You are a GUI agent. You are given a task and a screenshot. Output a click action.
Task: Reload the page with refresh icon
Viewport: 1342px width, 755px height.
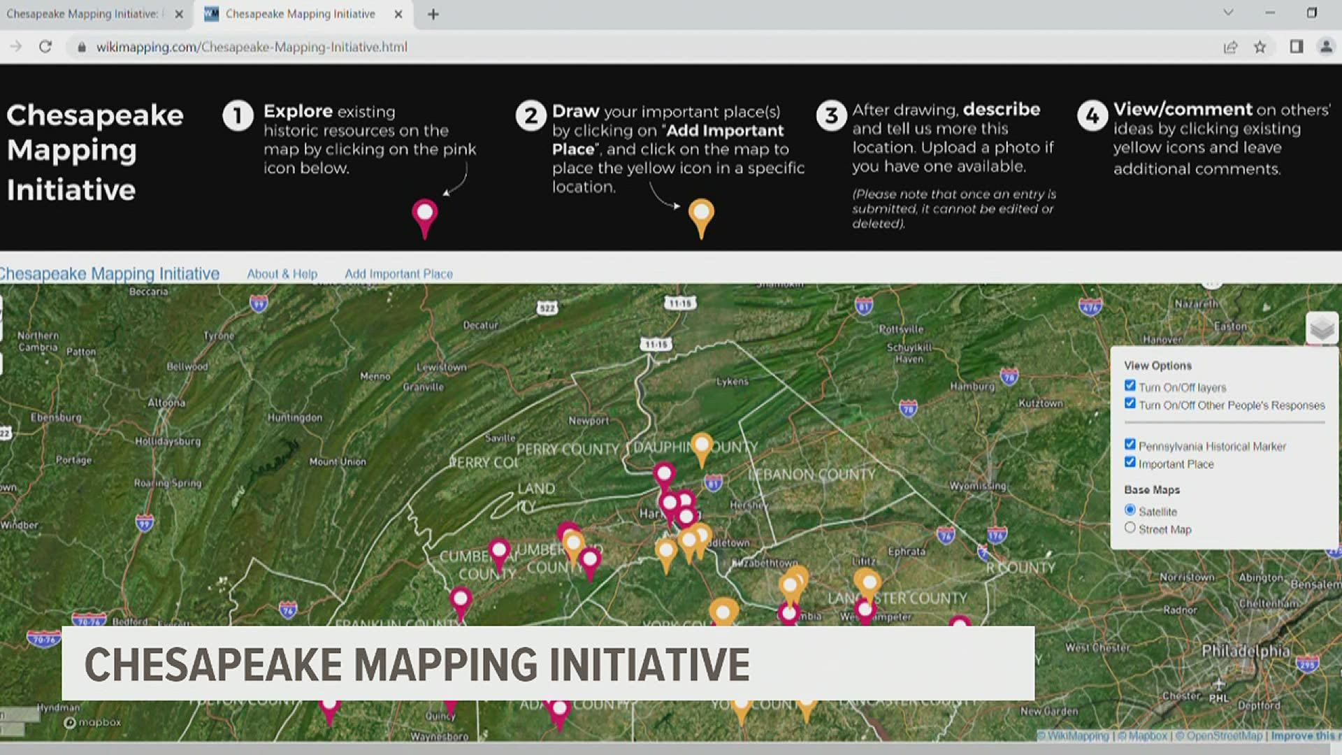(x=45, y=47)
